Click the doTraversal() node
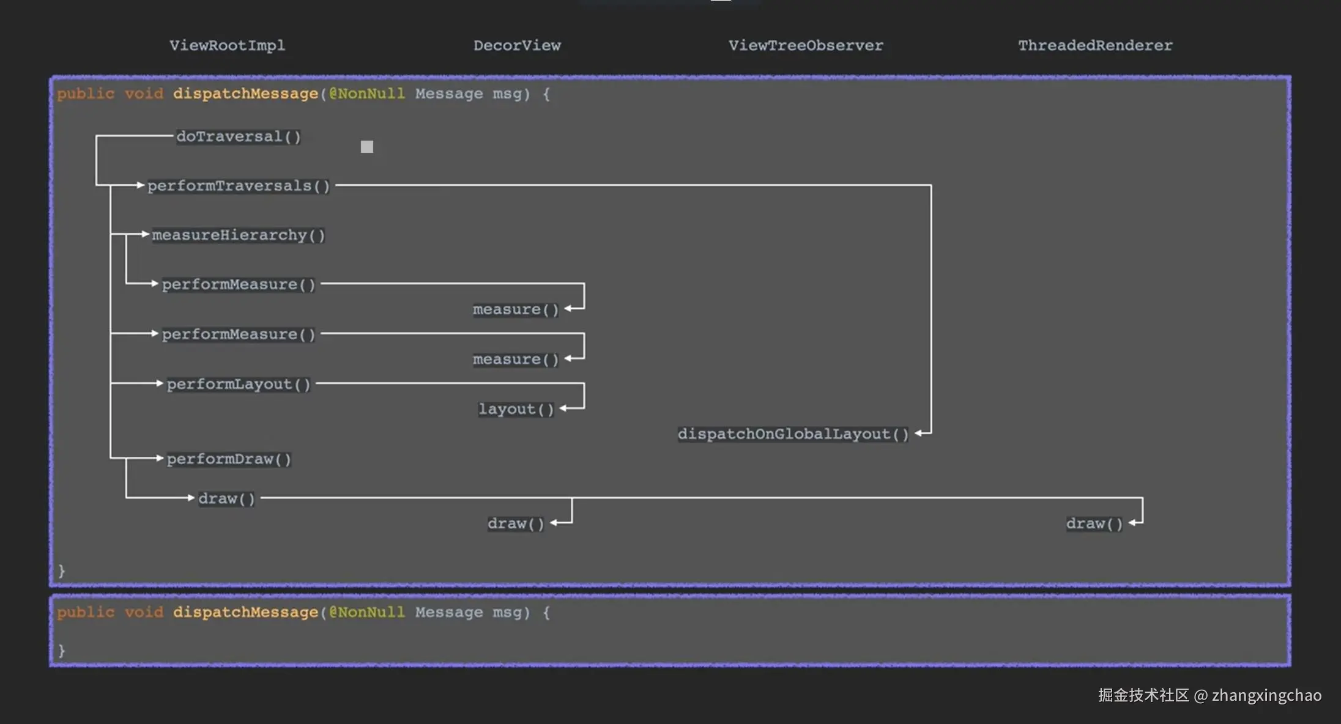The height and width of the screenshot is (724, 1341). [238, 136]
